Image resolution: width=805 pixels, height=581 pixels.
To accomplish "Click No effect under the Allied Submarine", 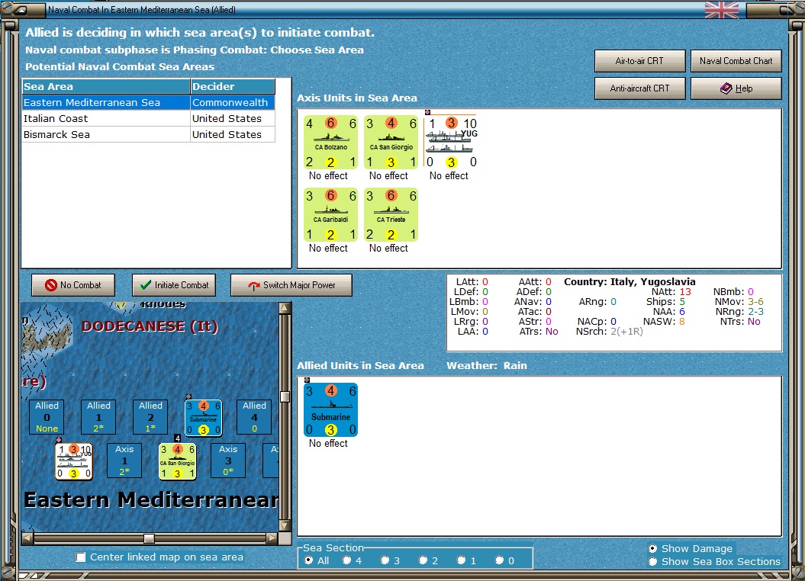I will [x=328, y=444].
